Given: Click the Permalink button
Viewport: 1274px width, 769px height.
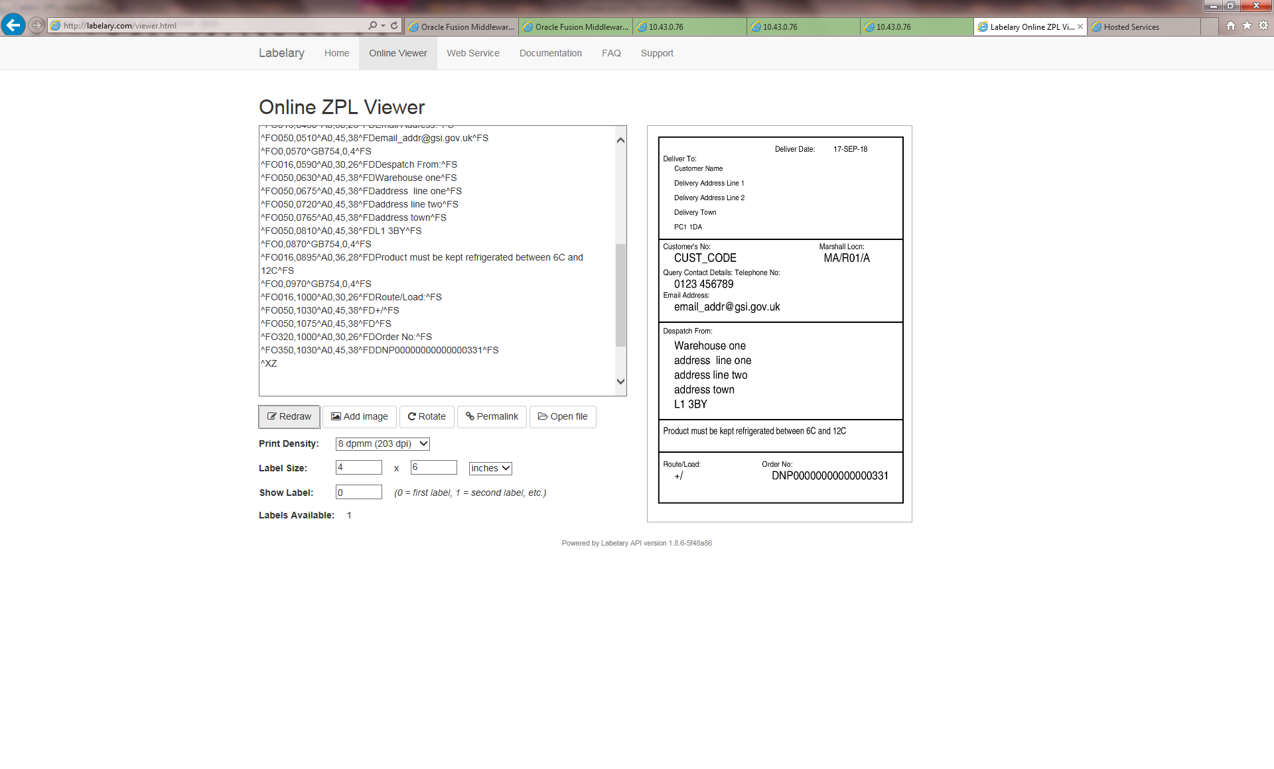Looking at the screenshot, I should pos(492,416).
